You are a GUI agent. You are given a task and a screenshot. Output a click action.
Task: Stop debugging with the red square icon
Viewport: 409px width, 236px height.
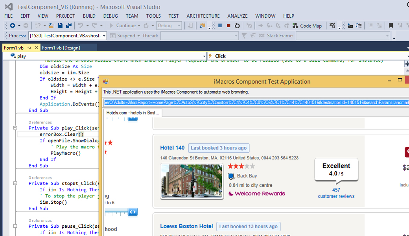click(x=228, y=26)
